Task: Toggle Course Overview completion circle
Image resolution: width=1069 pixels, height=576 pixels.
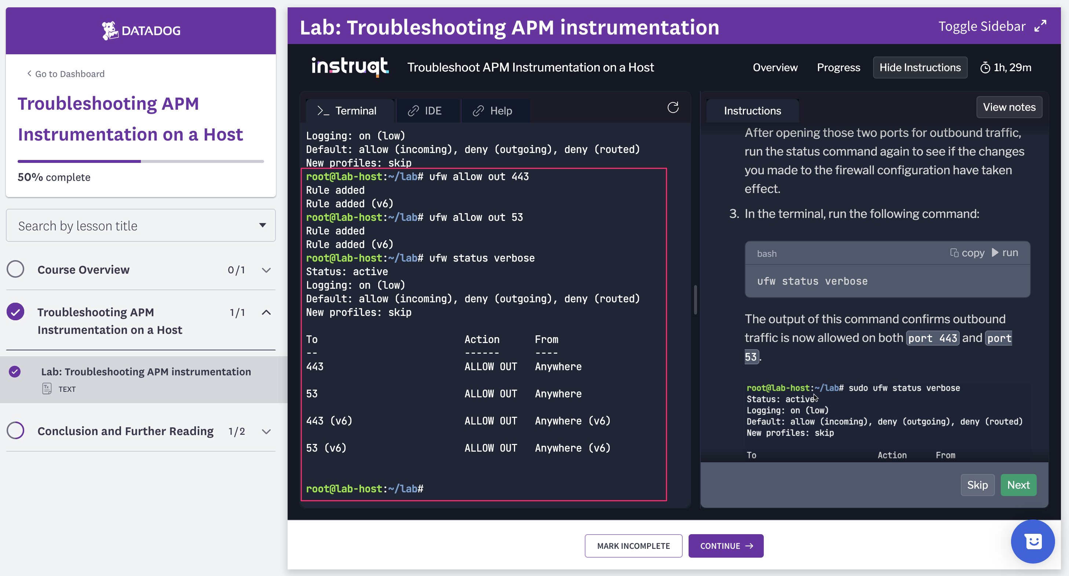Action: pyautogui.click(x=15, y=269)
